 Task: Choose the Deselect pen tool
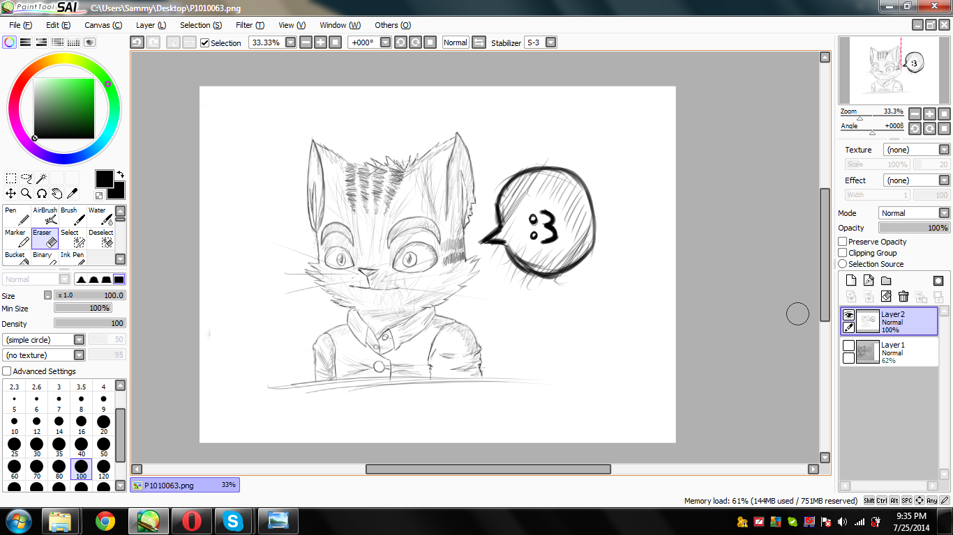(100, 238)
